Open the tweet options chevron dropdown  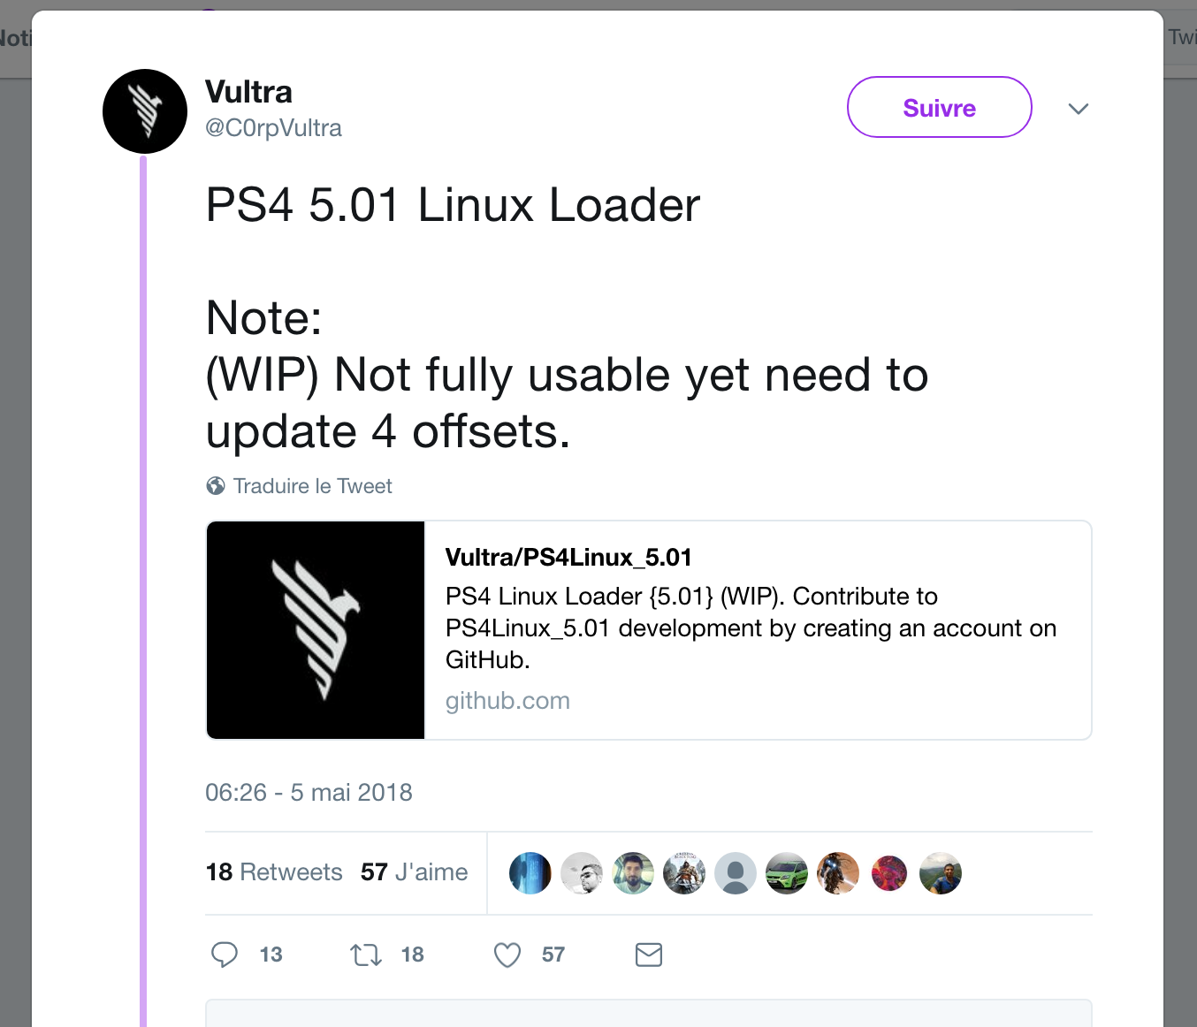click(1078, 109)
